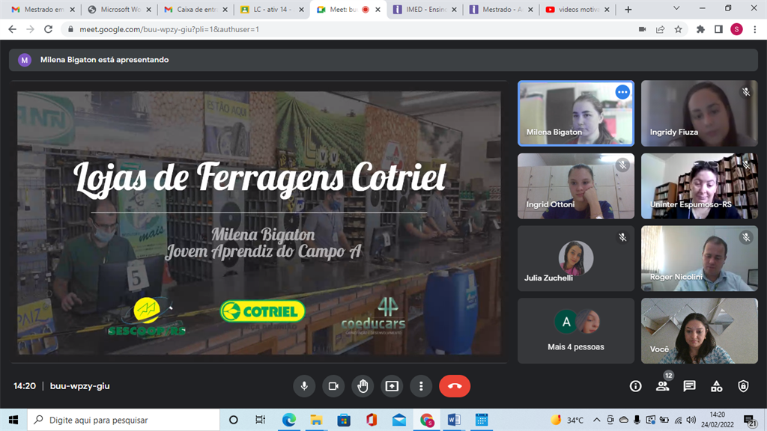Open Mail app from taskbar

coord(399,420)
